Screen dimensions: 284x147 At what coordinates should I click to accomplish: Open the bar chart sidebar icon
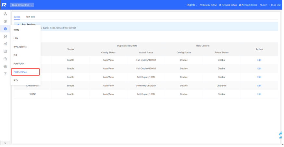point(5,44)
